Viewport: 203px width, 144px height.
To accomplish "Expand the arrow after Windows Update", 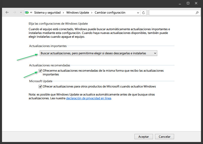I will click(x=92, y=13).
